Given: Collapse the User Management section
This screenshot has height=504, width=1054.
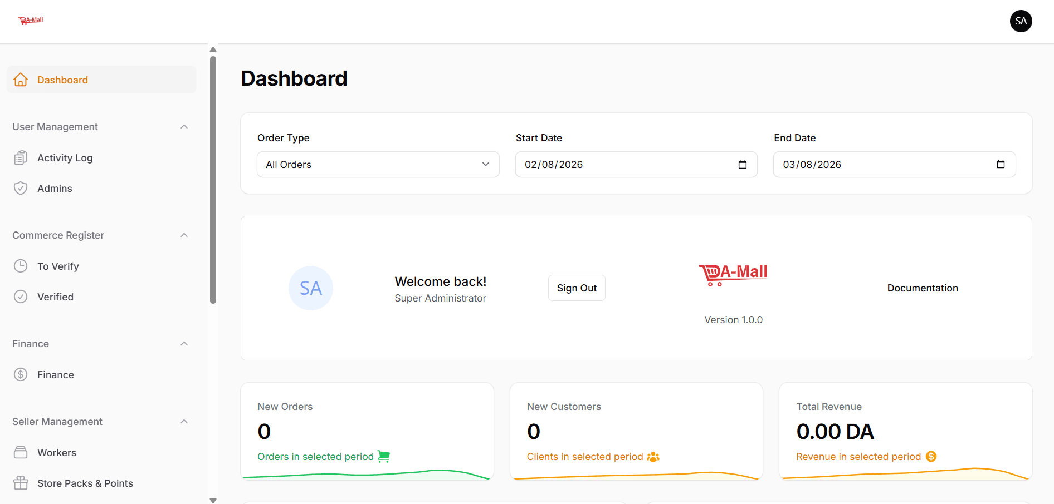Looking at the screenshot, I should [x=184, y=127].
